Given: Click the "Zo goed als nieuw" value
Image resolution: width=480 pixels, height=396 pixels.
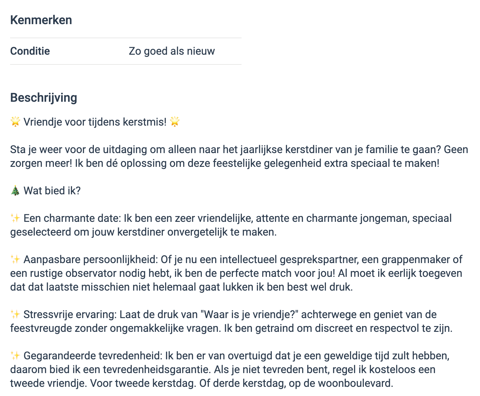Looking at the screenshot, I should click(172, 51).
